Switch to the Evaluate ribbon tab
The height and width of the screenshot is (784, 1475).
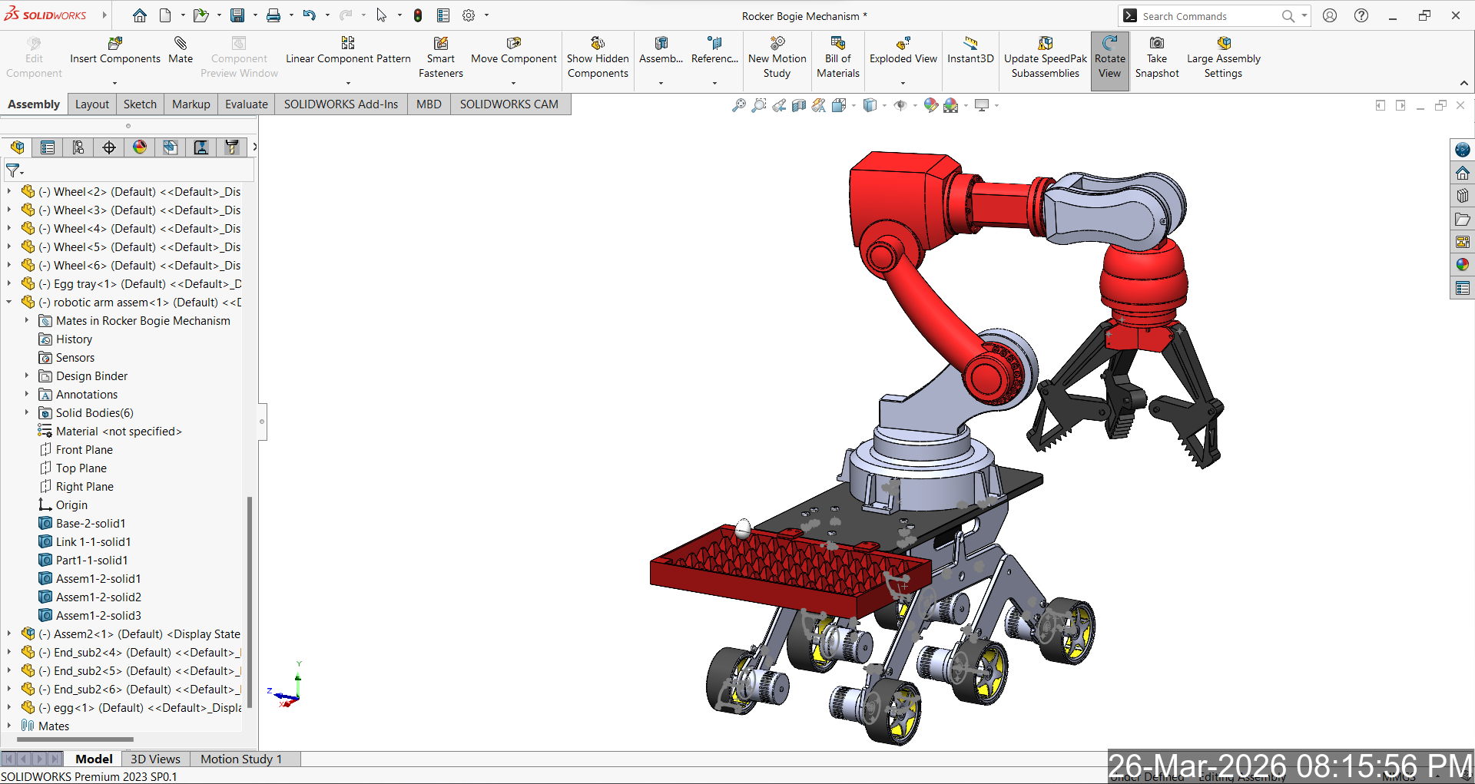(x=246, y=104)
